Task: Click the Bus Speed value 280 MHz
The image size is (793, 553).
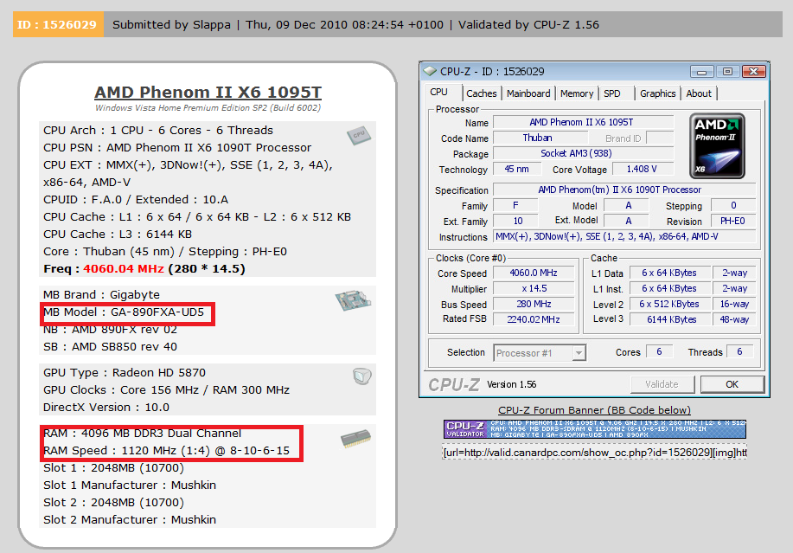Action: [x=534, y=304]
